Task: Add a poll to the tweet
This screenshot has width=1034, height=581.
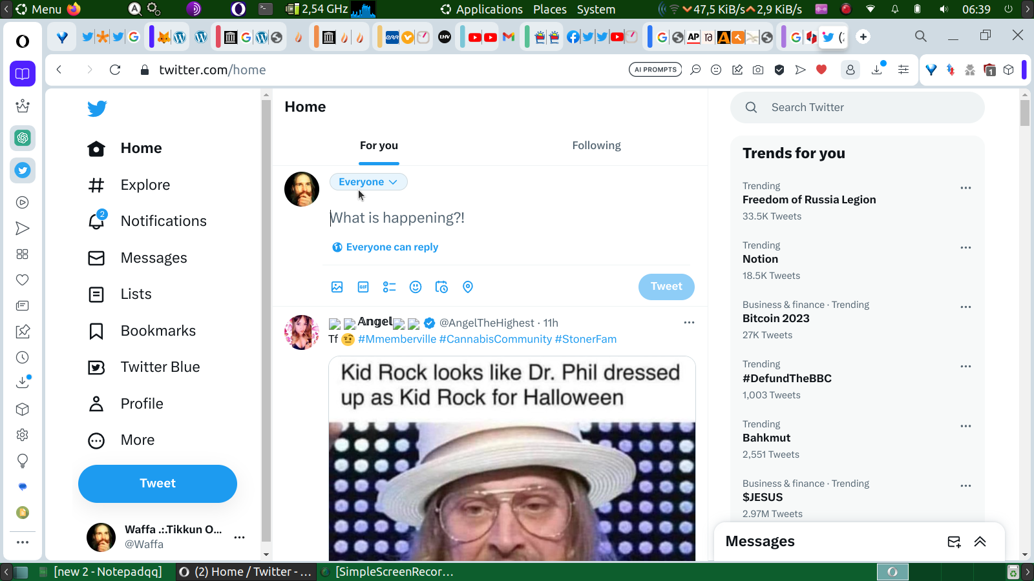Action: (x=389, y=287)
